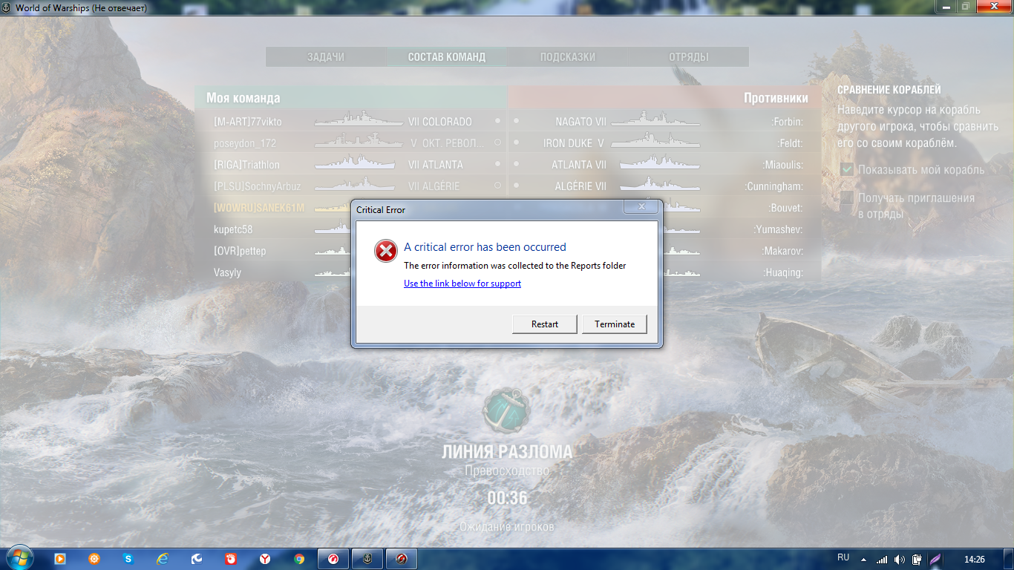Image resolution: width=1014 pixels, height=570 pixels.
Task: Click 'ATLANTA VII' in Противники list
Action: point(579,165)
